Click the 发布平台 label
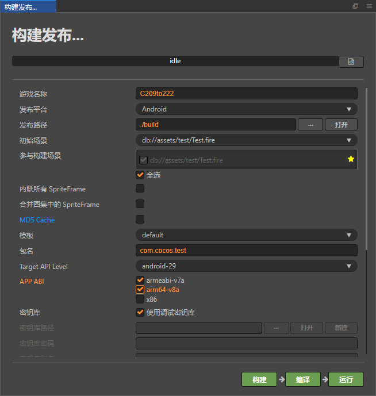376x396 pixels. tap(33, 110)
